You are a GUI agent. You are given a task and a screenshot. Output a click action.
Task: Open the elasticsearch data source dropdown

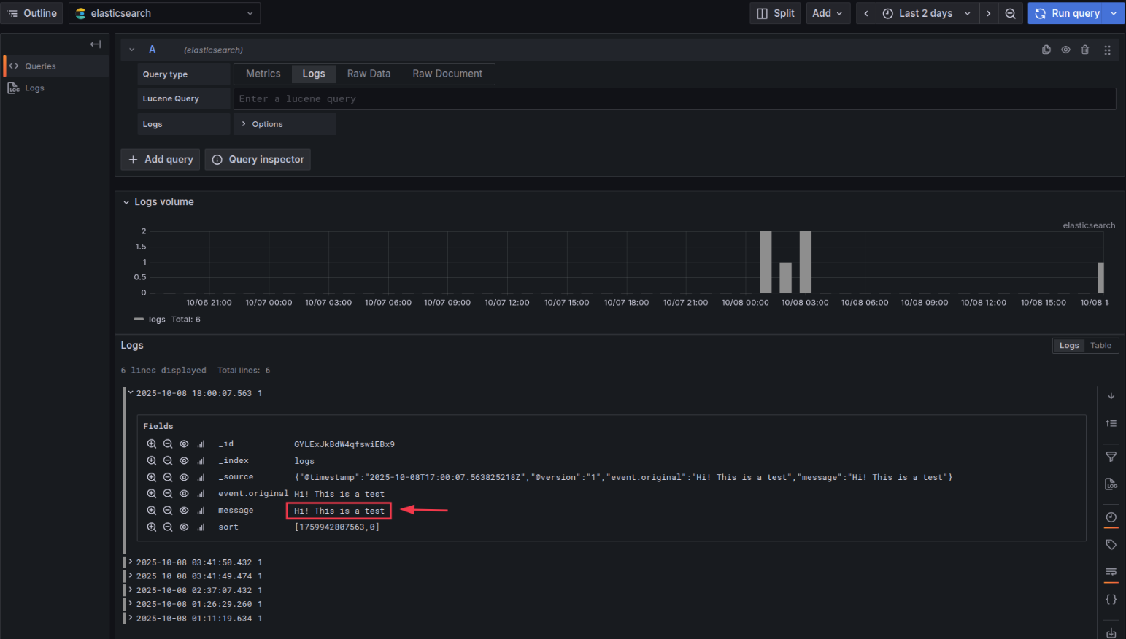(x=164, y=13)
